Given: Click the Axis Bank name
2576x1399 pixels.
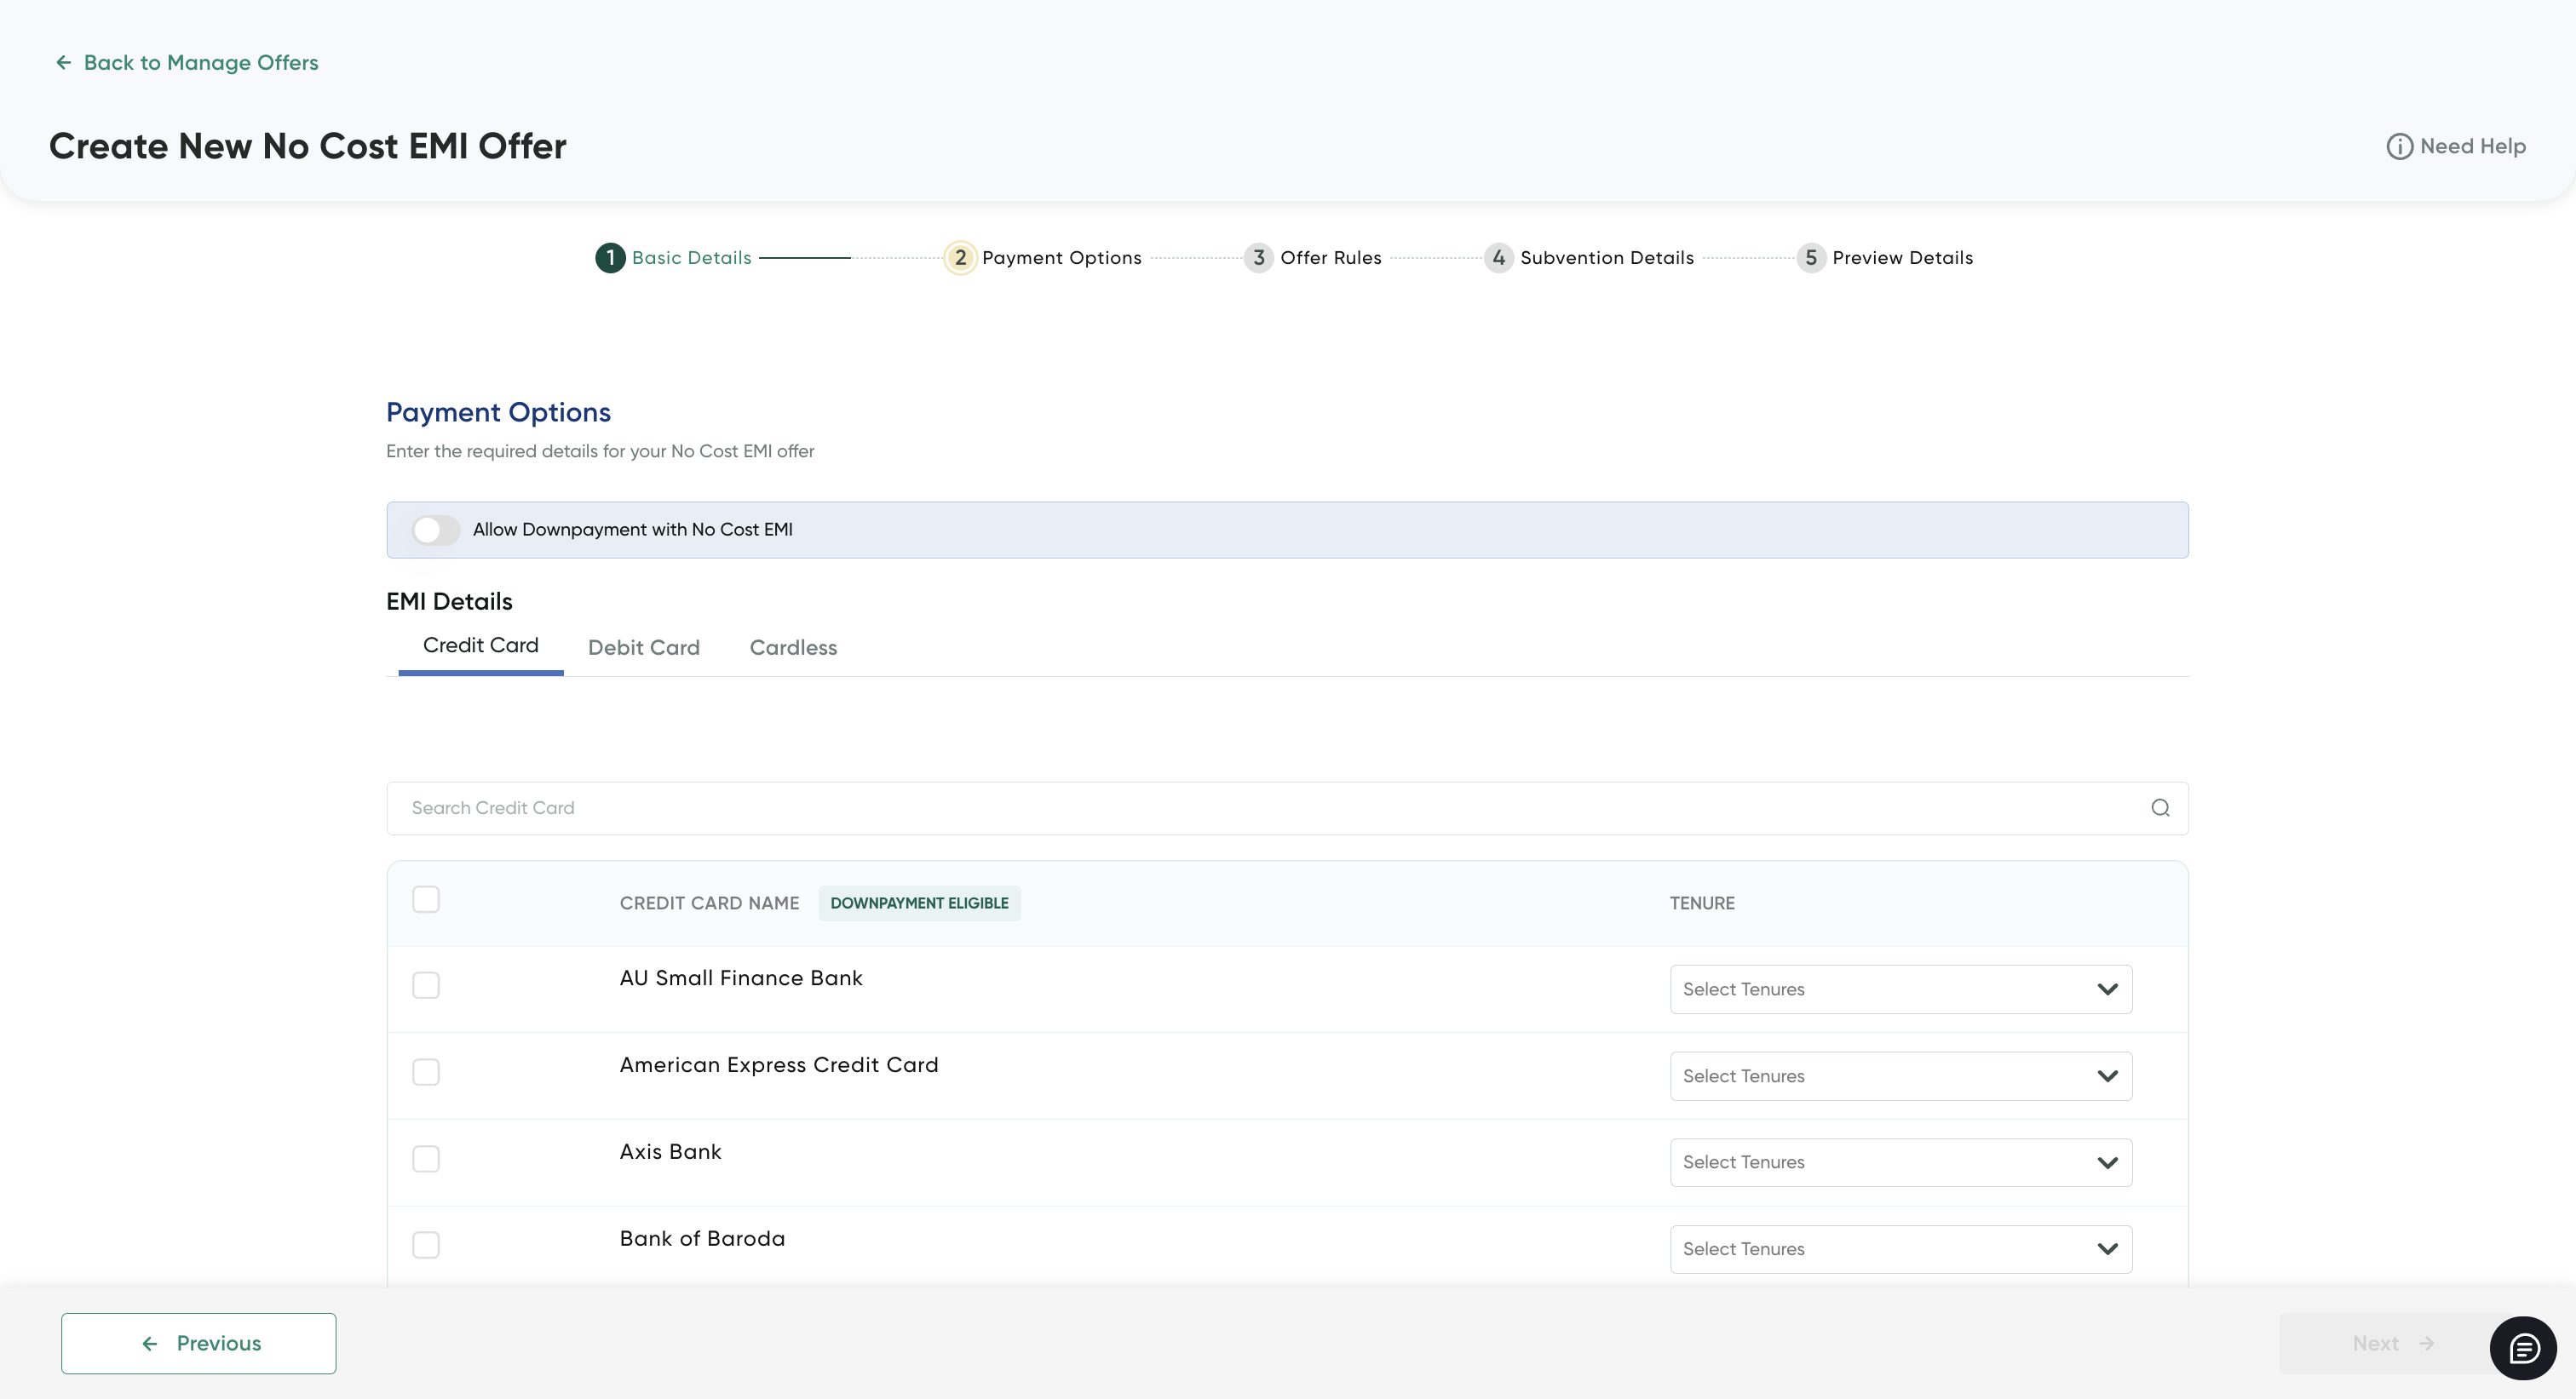Looking at the screenshot, I should (670, 1152).
